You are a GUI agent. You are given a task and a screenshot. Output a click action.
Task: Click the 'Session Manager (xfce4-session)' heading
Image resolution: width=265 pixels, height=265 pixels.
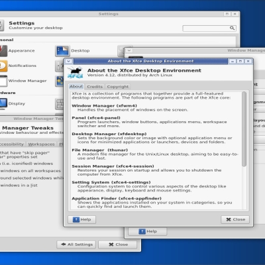coord(113,166)
